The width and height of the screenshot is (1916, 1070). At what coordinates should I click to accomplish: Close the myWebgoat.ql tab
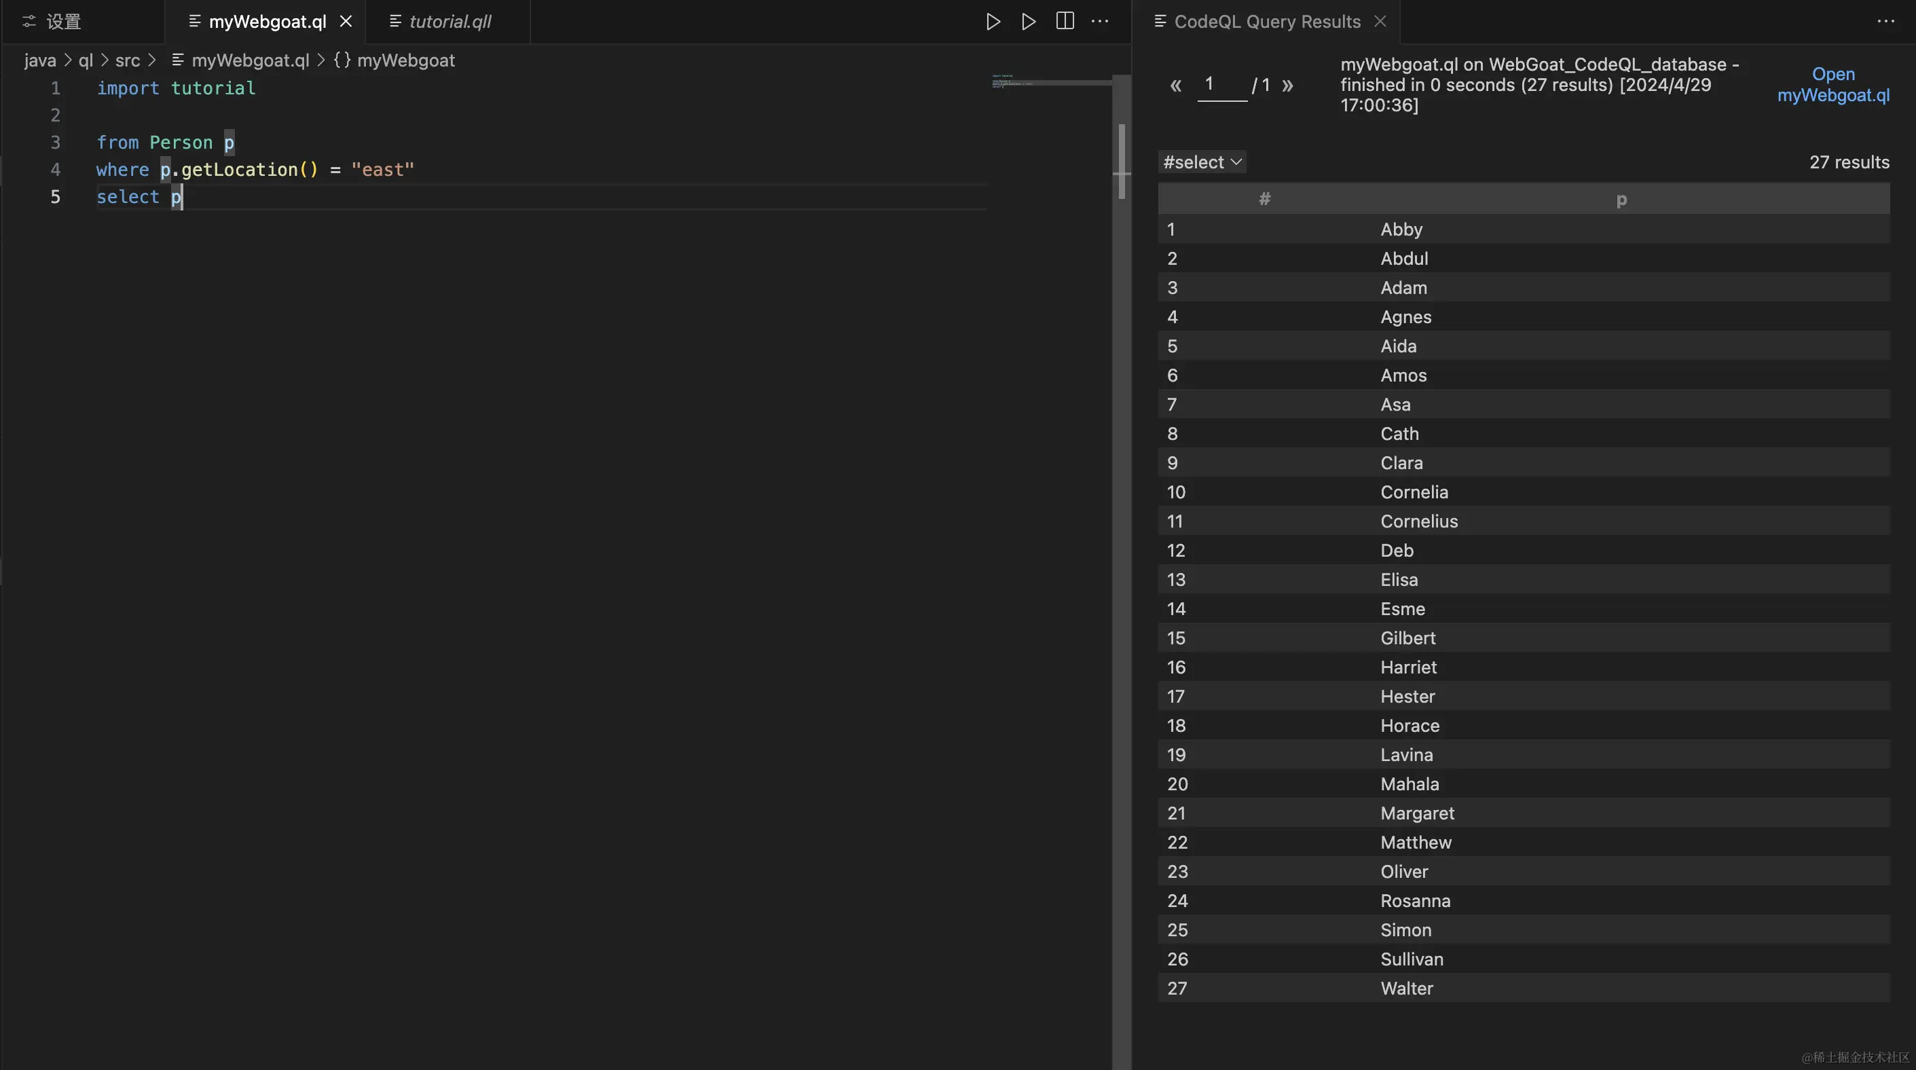pos(346,22)
